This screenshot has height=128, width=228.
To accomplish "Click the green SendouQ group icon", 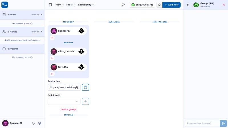I will click(x=196, y=5).
